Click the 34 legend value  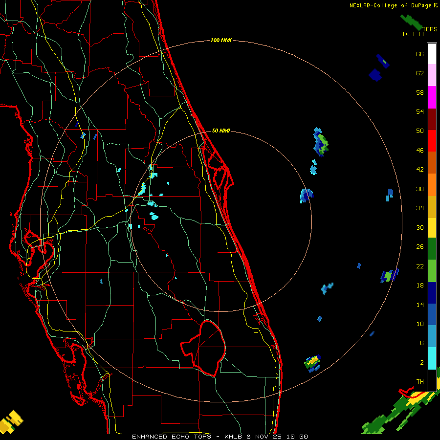[x=420, y=208]
